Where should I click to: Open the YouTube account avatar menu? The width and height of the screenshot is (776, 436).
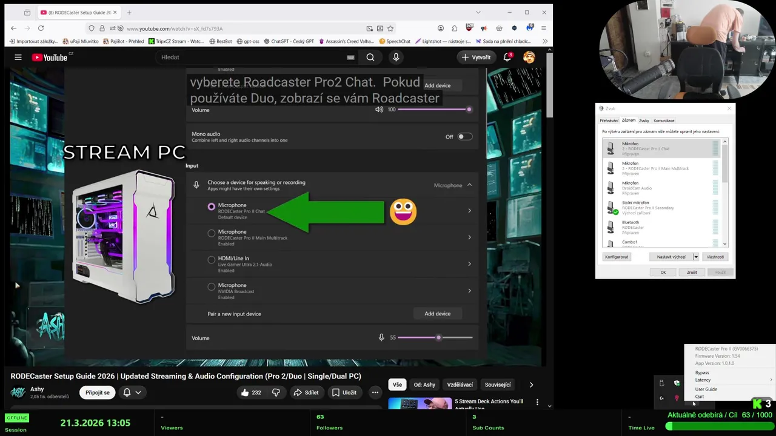click(x=529, y=57)
